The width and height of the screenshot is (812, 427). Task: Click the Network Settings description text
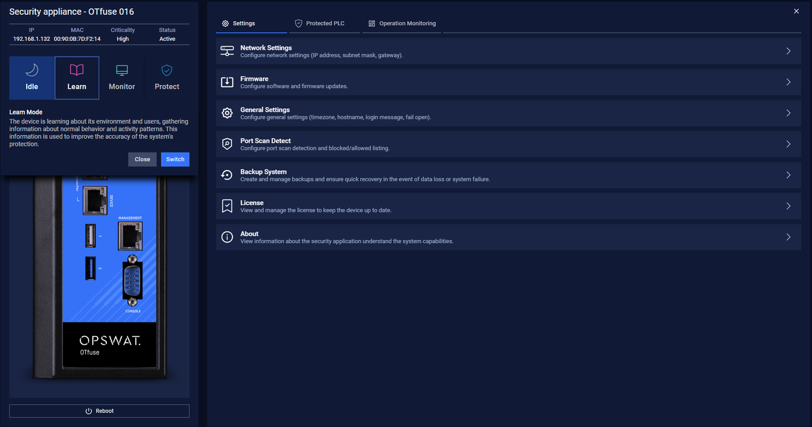[321, 56]
